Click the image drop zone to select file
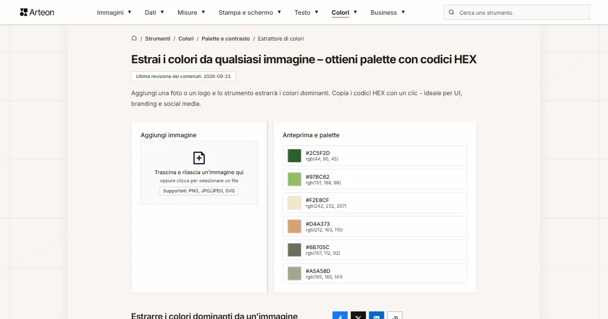Screen dimensions: 608x319 click(199, 173)
